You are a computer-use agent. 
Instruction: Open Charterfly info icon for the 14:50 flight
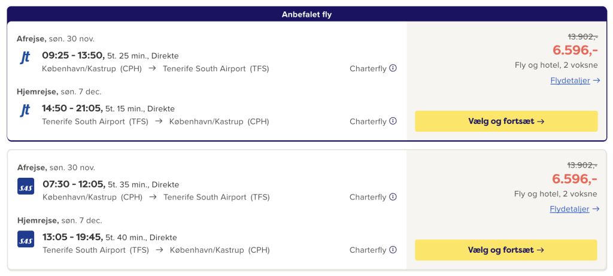(x=393, y=121)
